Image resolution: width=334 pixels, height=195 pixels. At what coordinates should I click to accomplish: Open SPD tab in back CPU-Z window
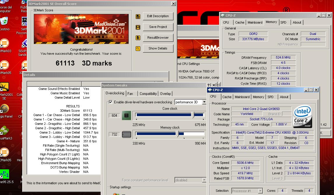(x=283, y=22)
